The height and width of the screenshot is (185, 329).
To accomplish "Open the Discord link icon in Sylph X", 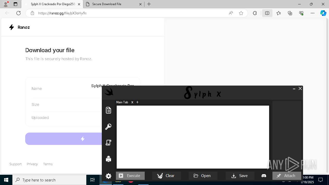I will (x=264, y=176).
